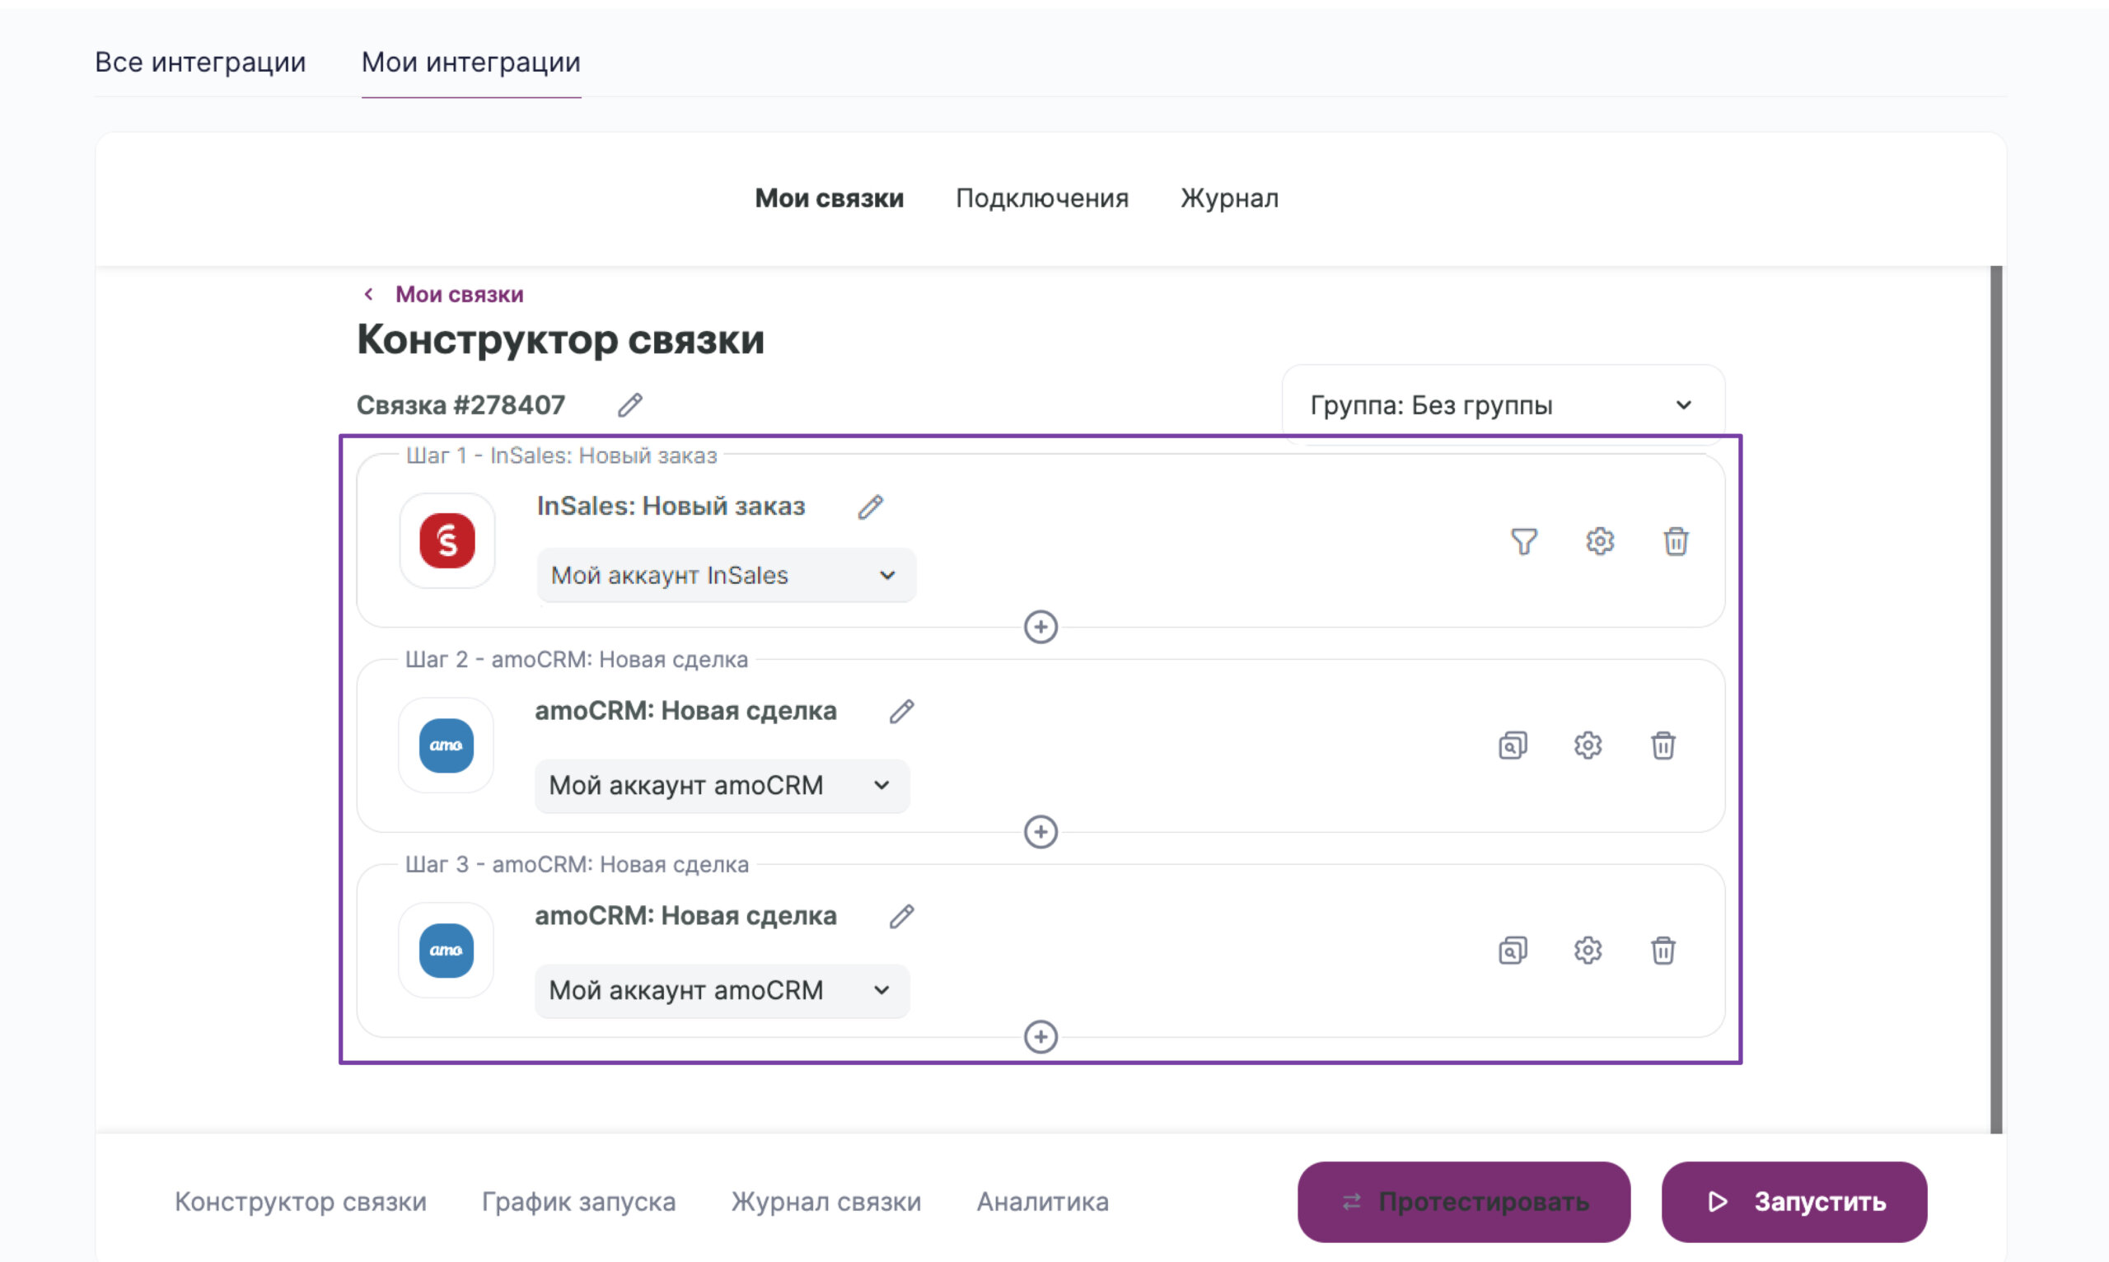Go to the Подключения tab

pyautogui.click(x=1042, y=199)
